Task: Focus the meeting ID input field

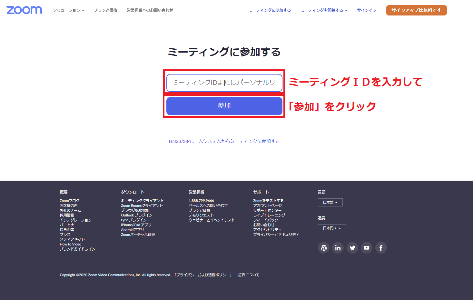Action: click(x=224, y=83)
